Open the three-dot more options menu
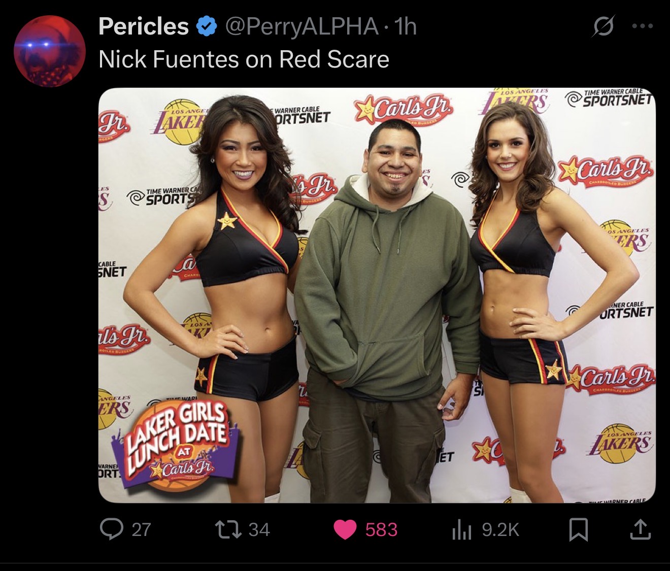The width and height of the screenshot is (670, 571). click(x=643, y=26)
